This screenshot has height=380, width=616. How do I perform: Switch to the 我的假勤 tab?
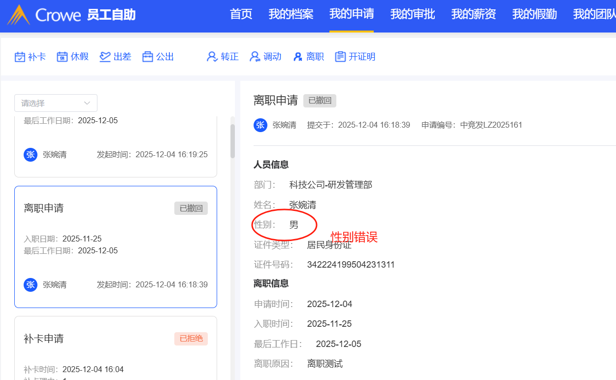(534, 14)
